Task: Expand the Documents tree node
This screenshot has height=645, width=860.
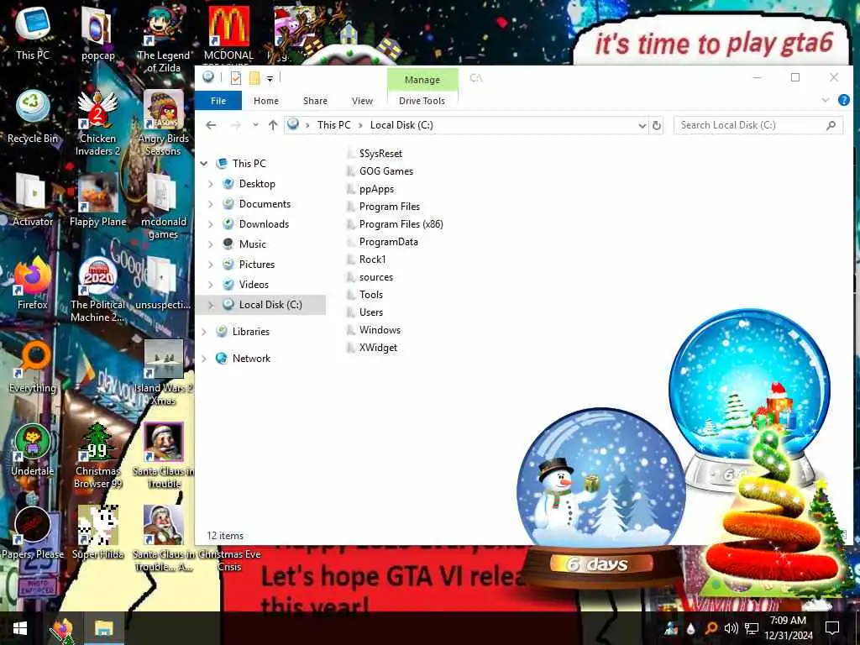Action: tap(211, 204)
